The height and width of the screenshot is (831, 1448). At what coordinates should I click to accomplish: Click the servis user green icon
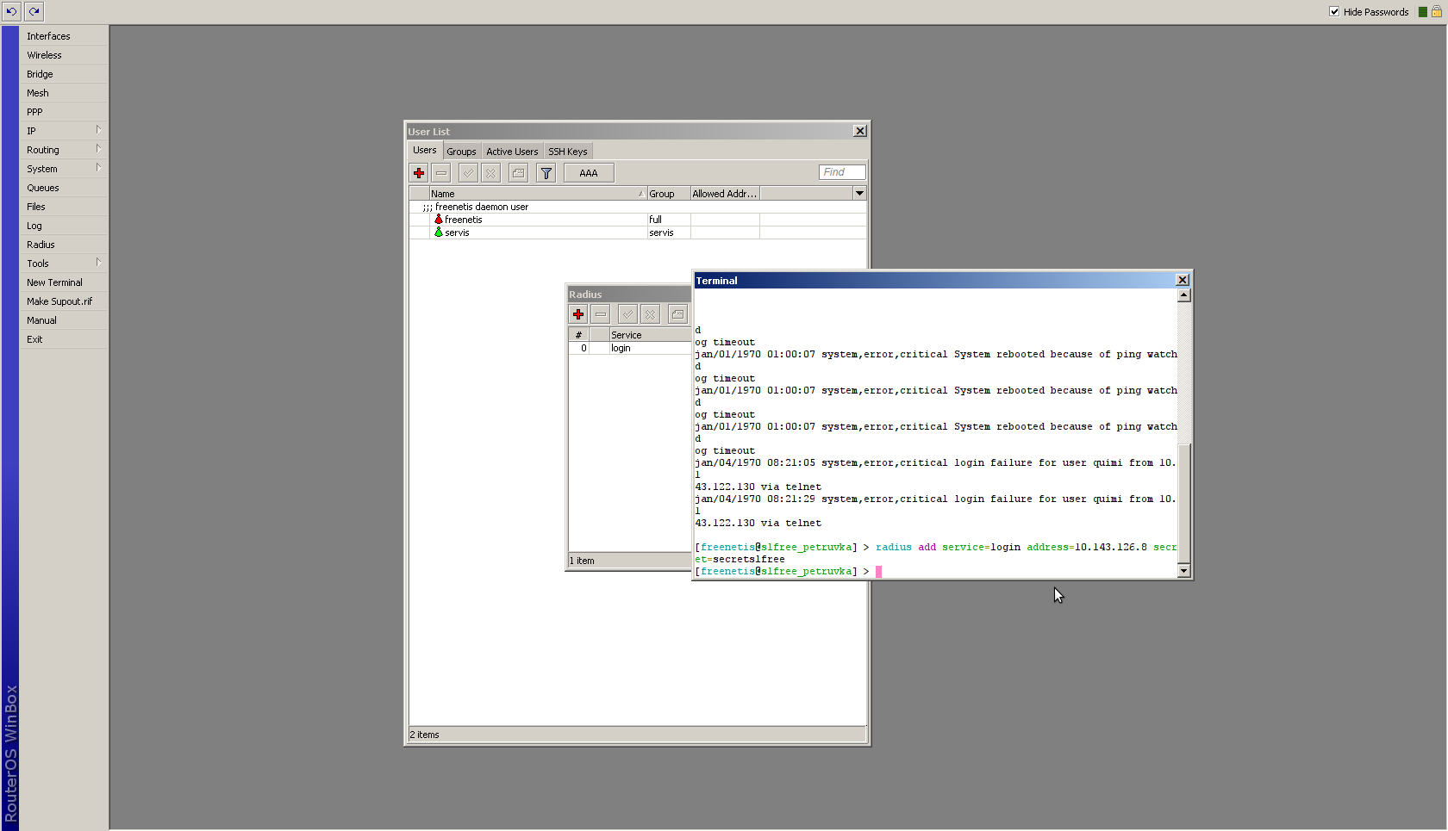439,233
